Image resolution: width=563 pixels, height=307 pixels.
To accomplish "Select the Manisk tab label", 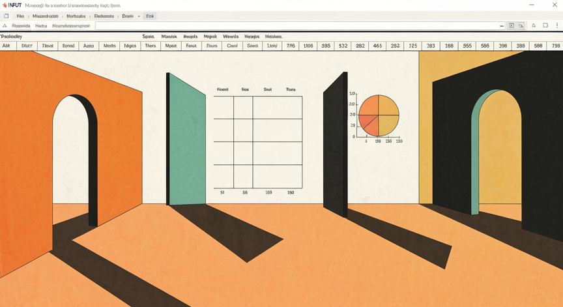I will point(169,37).
